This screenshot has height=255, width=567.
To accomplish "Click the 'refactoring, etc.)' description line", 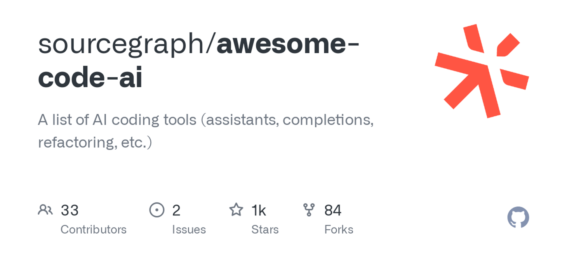I will (95, 142).
